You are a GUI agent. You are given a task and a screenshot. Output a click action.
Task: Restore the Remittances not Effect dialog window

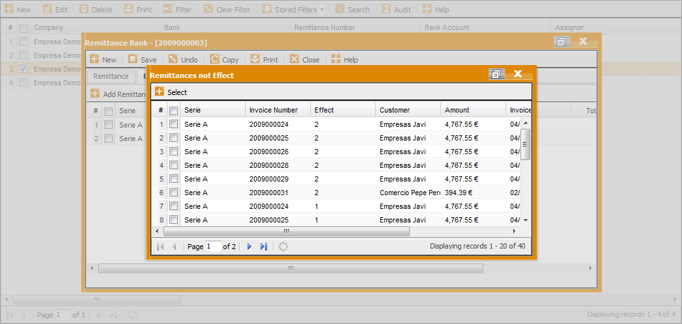(496, 74)
